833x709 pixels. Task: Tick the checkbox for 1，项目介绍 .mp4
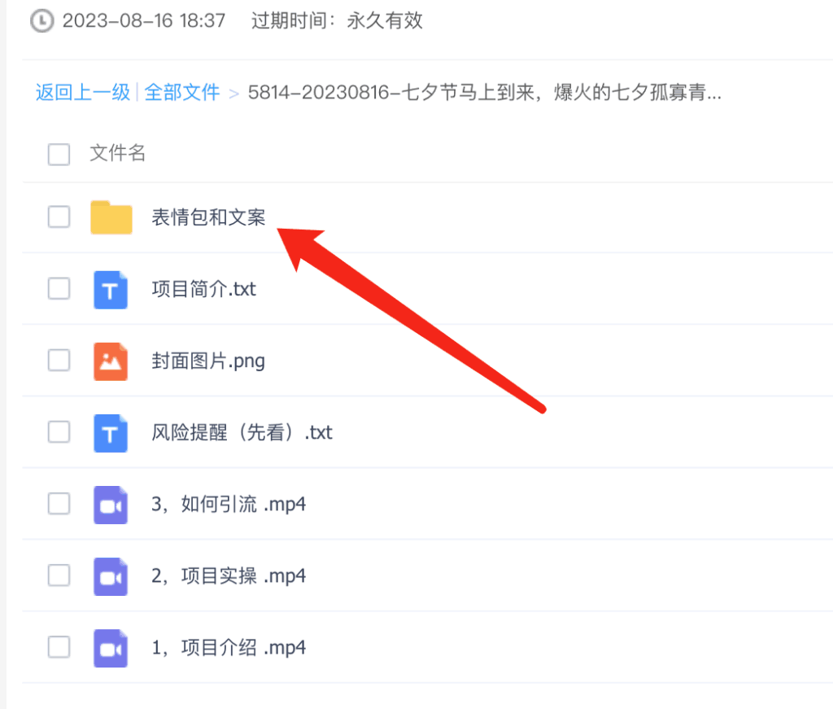[59, 648]
